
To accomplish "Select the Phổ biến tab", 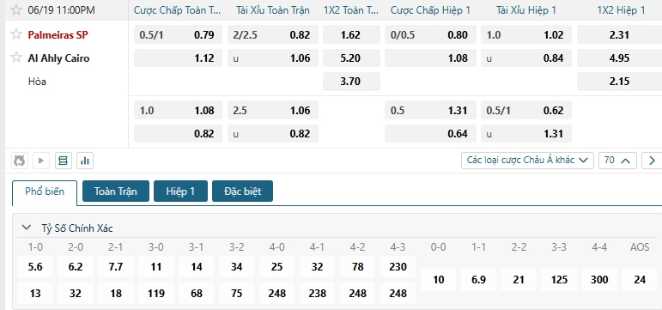I will 45,191.
